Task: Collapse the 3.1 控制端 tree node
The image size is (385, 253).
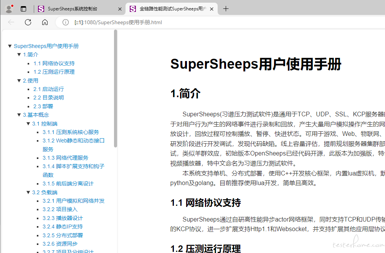Action: click(x=28, y=124)
